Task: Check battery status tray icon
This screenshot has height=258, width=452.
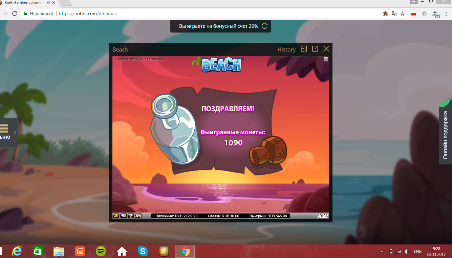Action: point(391,252)
